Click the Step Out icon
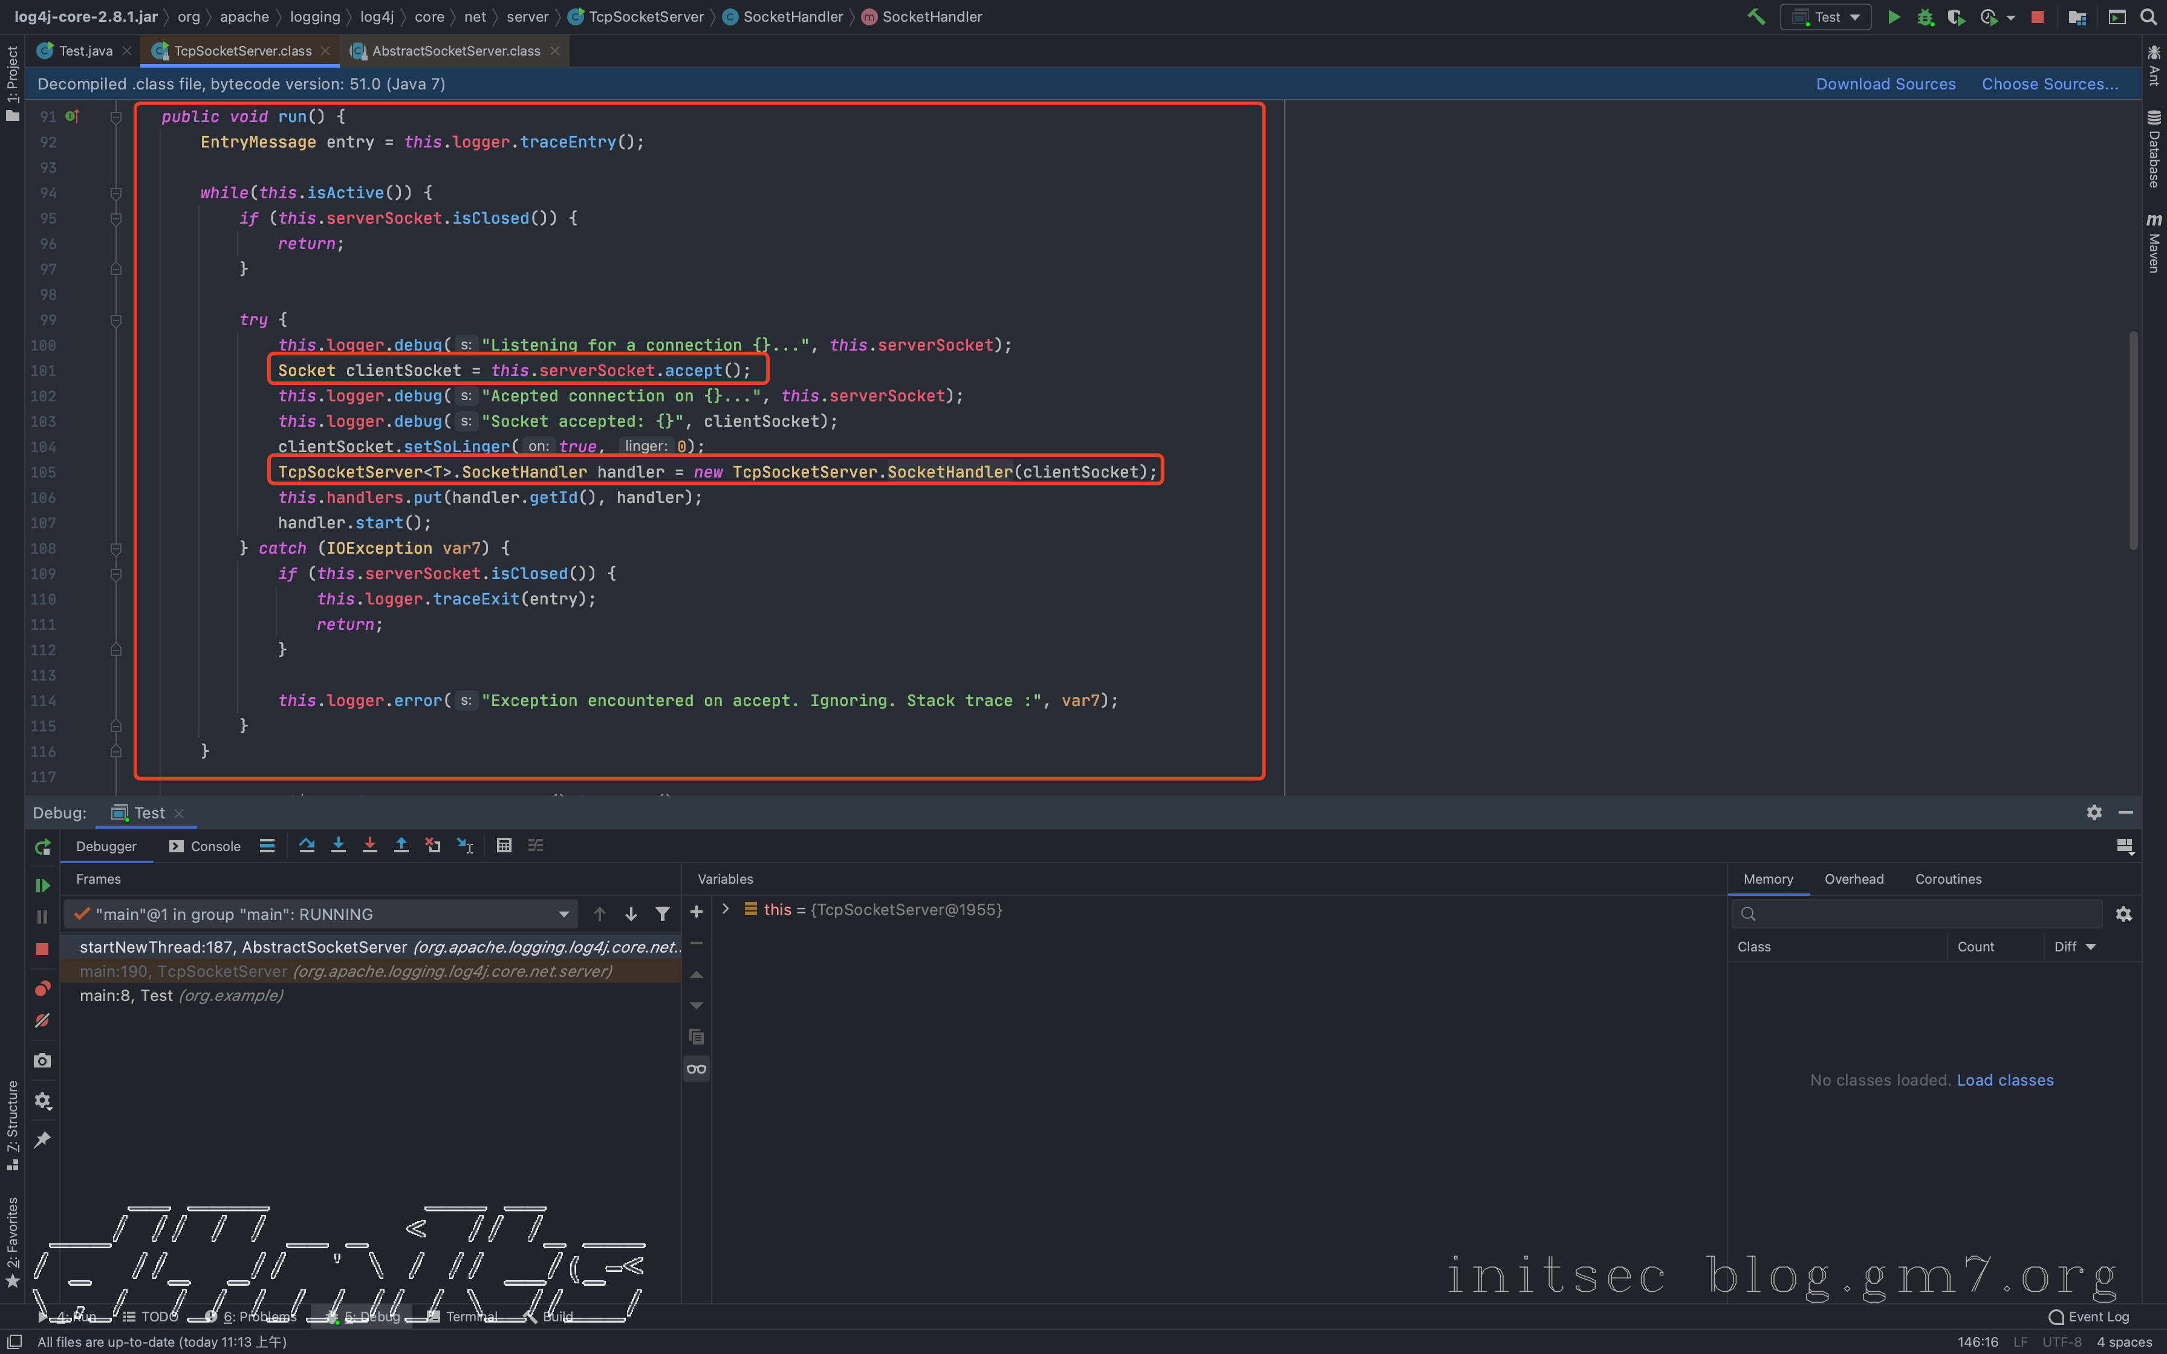 tap(401, 846)
